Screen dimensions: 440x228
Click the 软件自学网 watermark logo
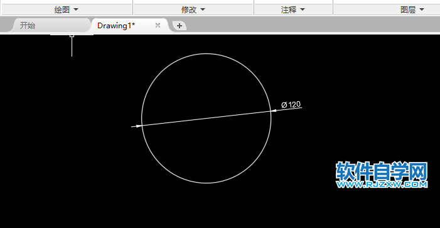pyautogui.click(x=382, y=171)
